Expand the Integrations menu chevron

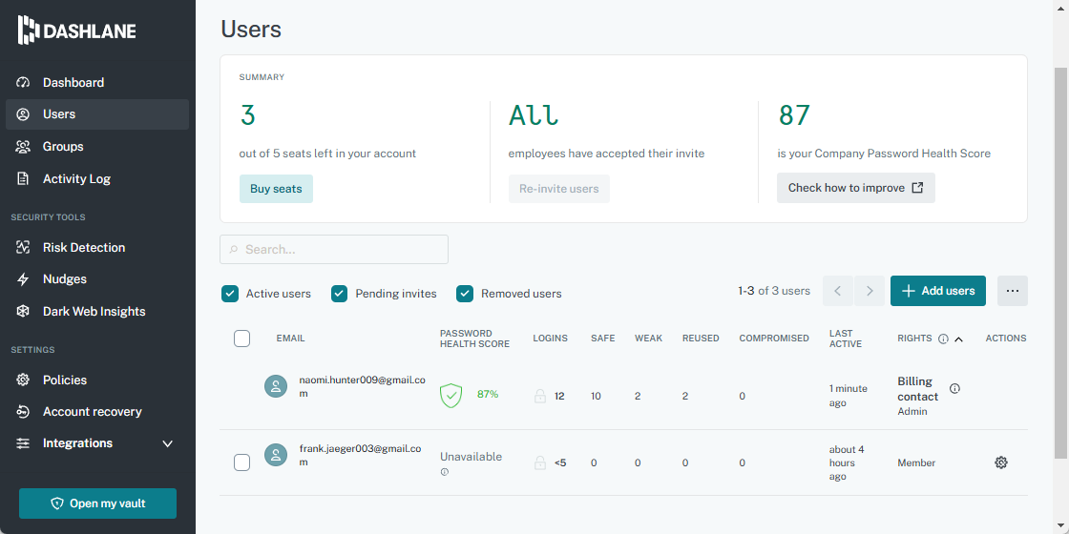tap(168, 443)
